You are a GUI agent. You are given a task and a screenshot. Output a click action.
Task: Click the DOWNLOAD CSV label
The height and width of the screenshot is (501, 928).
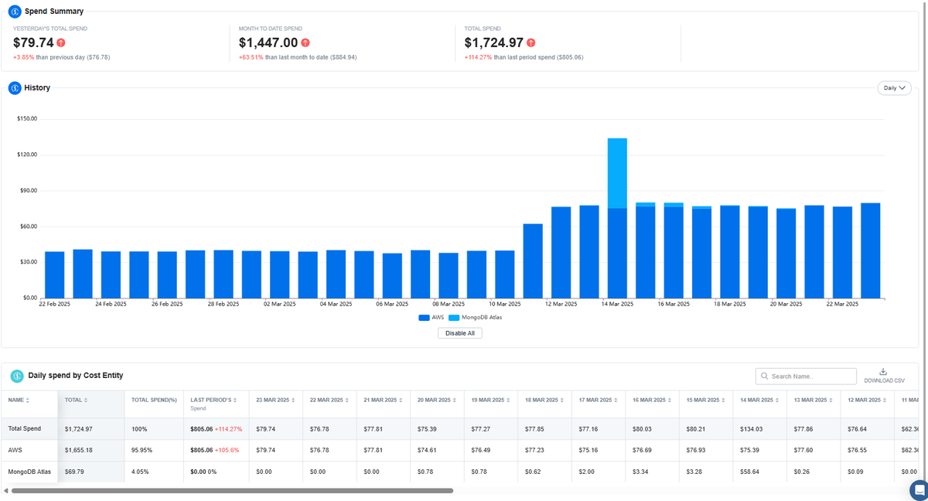pyautogui.click(x=884, y=381)
